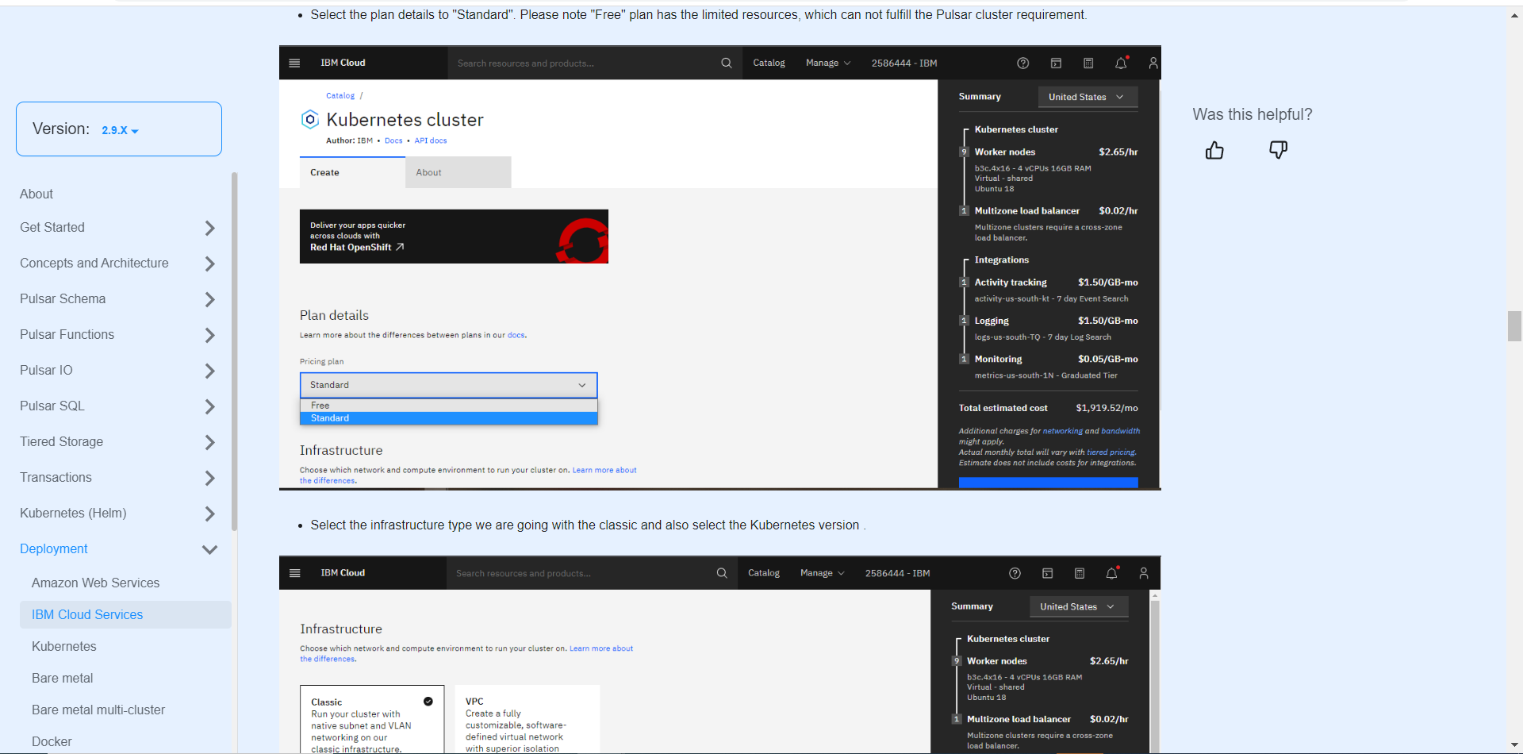Click the Catalog breadcrumb link
Screen dimensions: 1523x754
click(340, 96)
